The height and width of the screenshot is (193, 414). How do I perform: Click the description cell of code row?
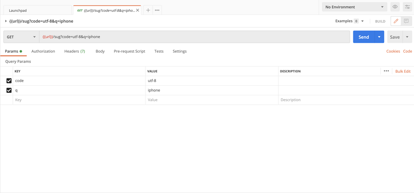[x=346, y=81]
